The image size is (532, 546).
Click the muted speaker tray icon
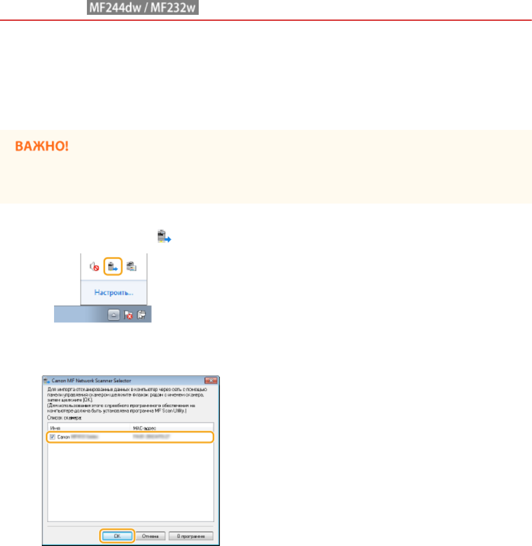pyautogui.click(x=94, y=267)
